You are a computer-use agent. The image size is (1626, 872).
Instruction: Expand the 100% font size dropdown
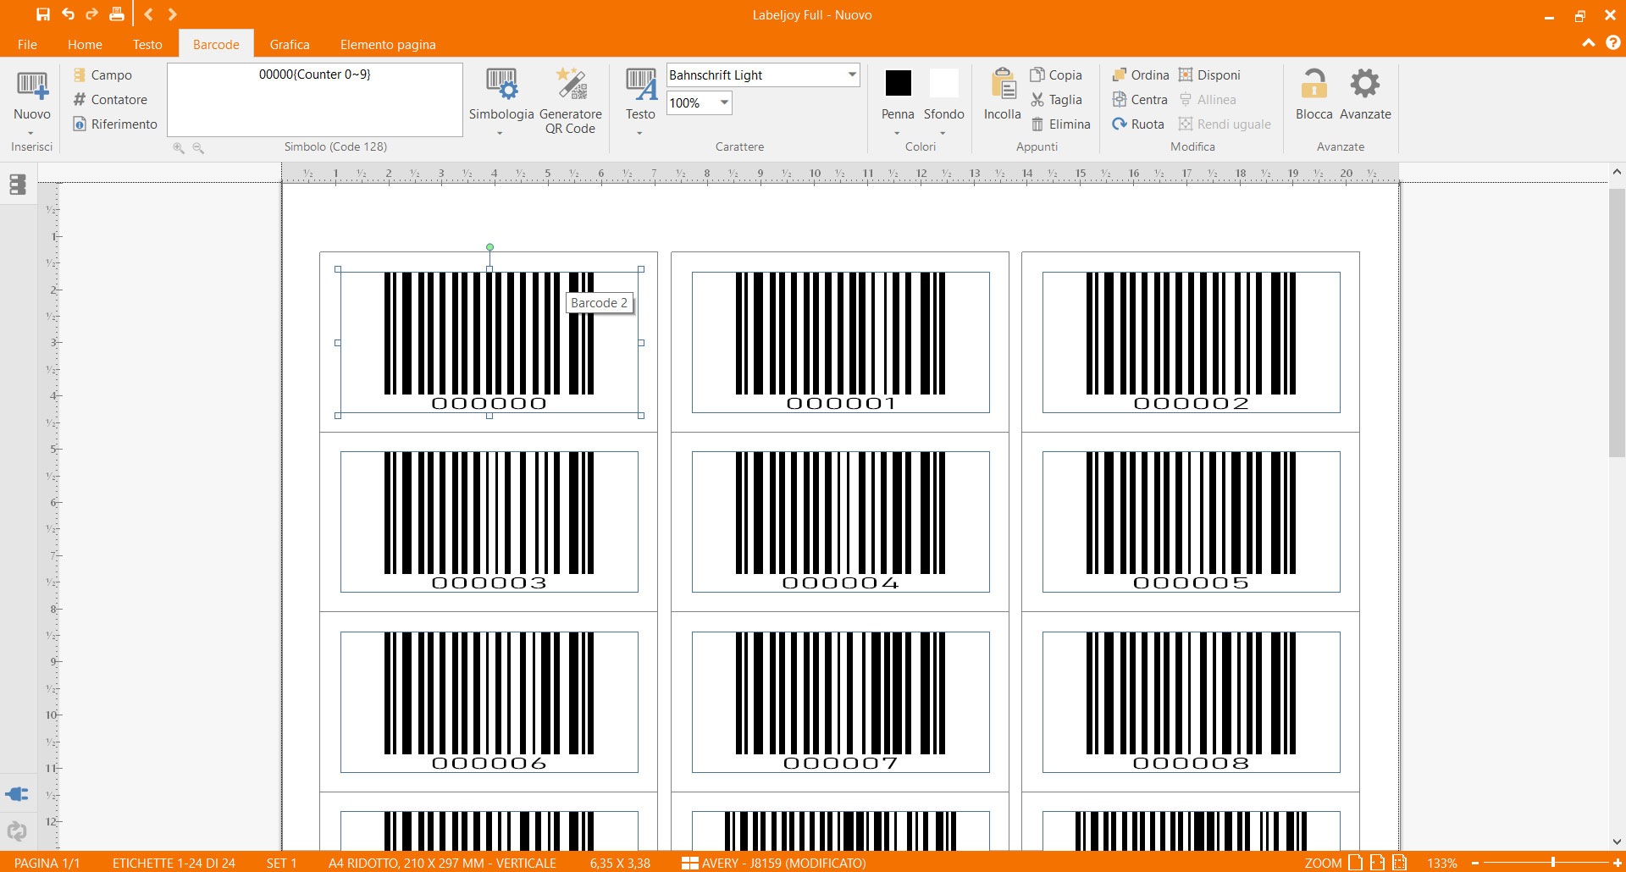724,103
